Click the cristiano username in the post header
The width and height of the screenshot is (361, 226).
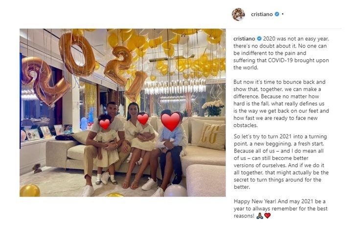(262, 14)
